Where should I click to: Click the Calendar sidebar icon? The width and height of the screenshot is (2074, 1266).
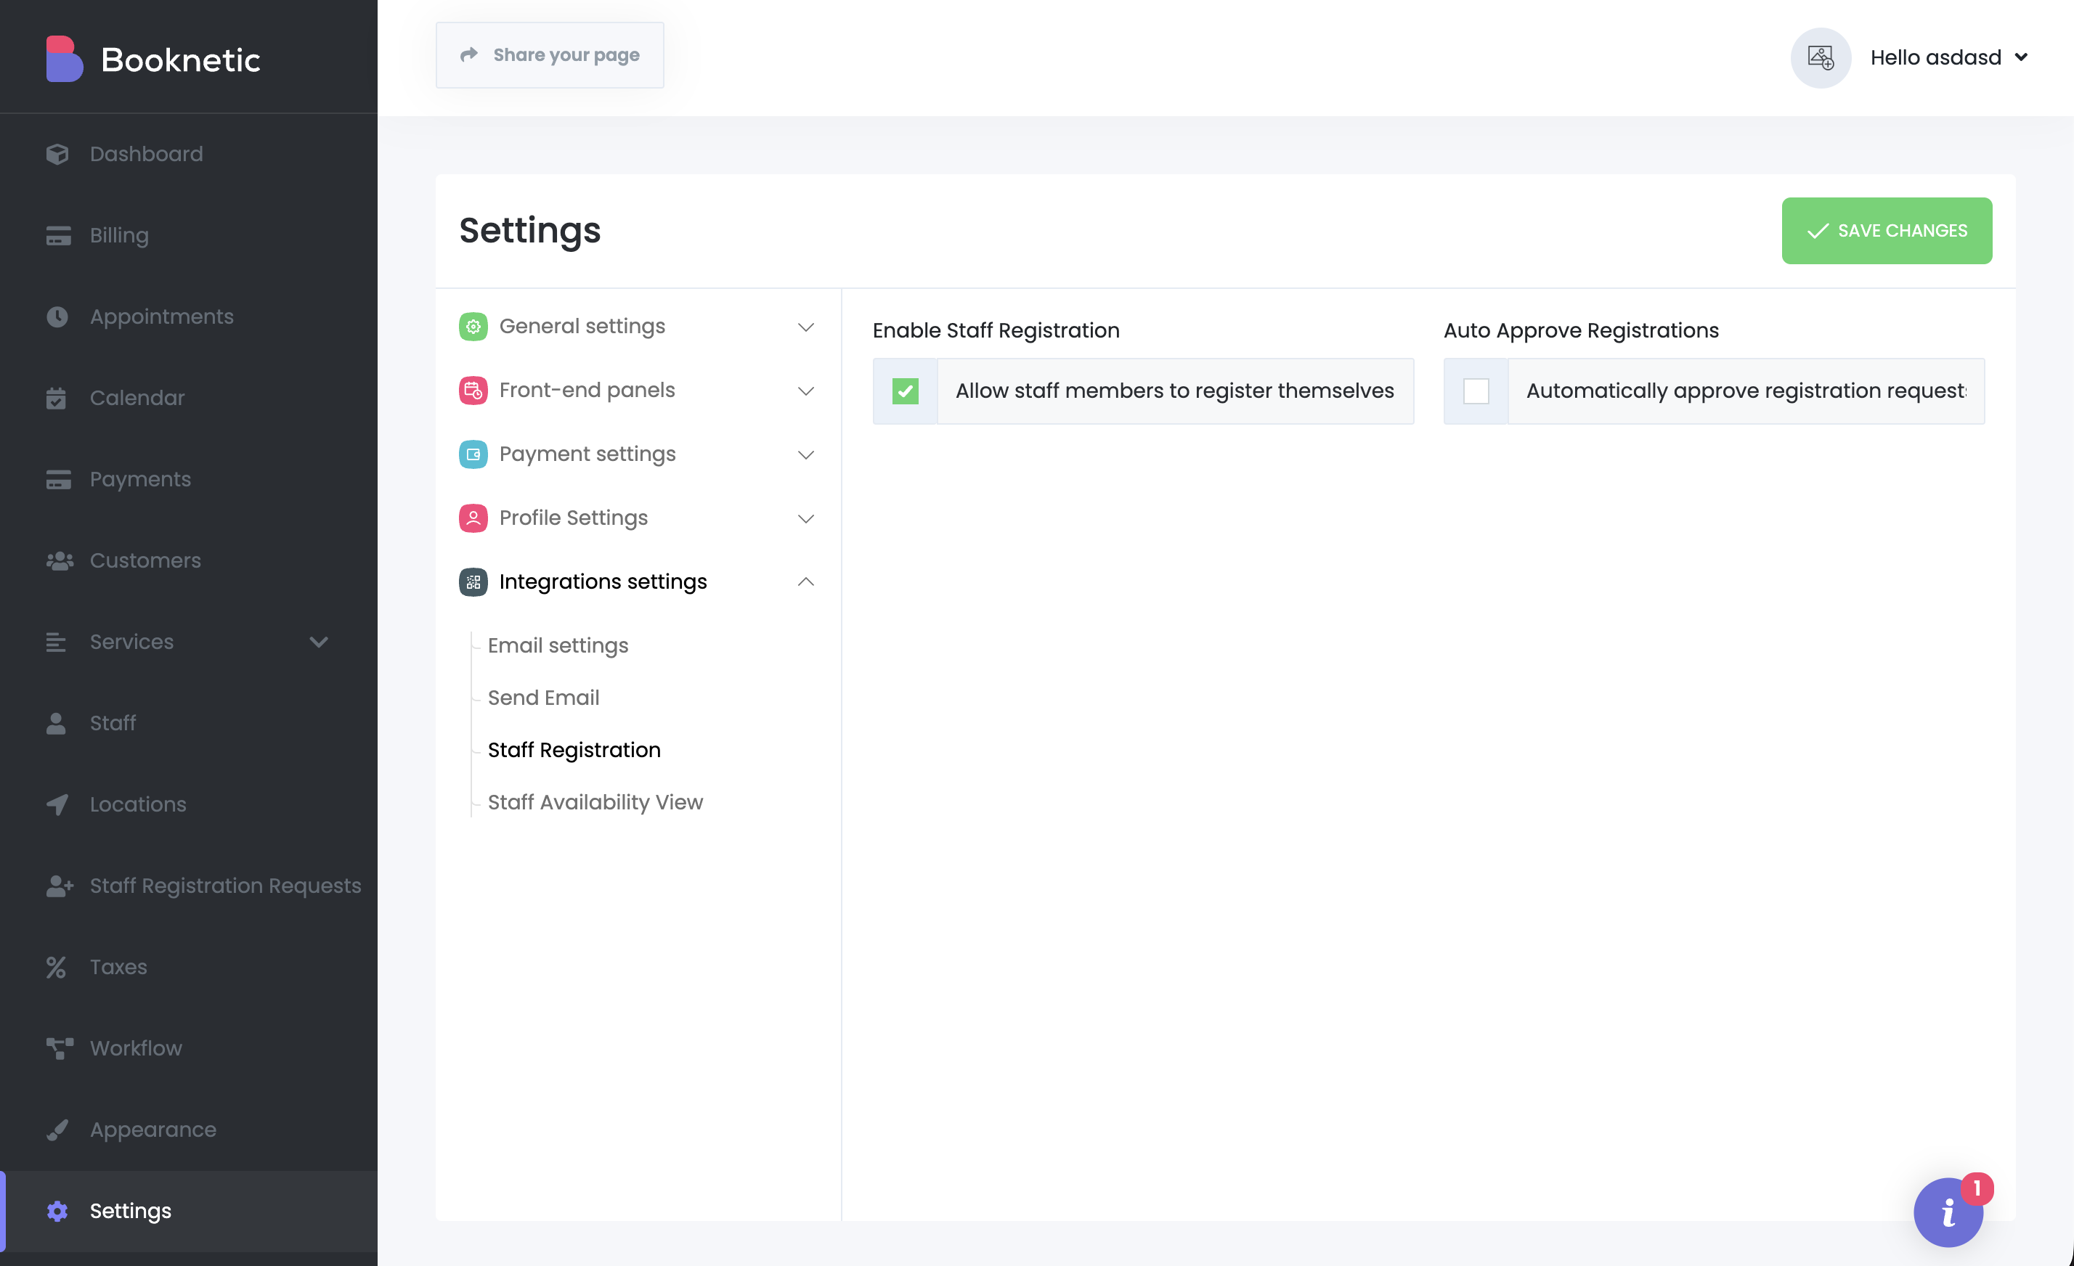[57, 398]
